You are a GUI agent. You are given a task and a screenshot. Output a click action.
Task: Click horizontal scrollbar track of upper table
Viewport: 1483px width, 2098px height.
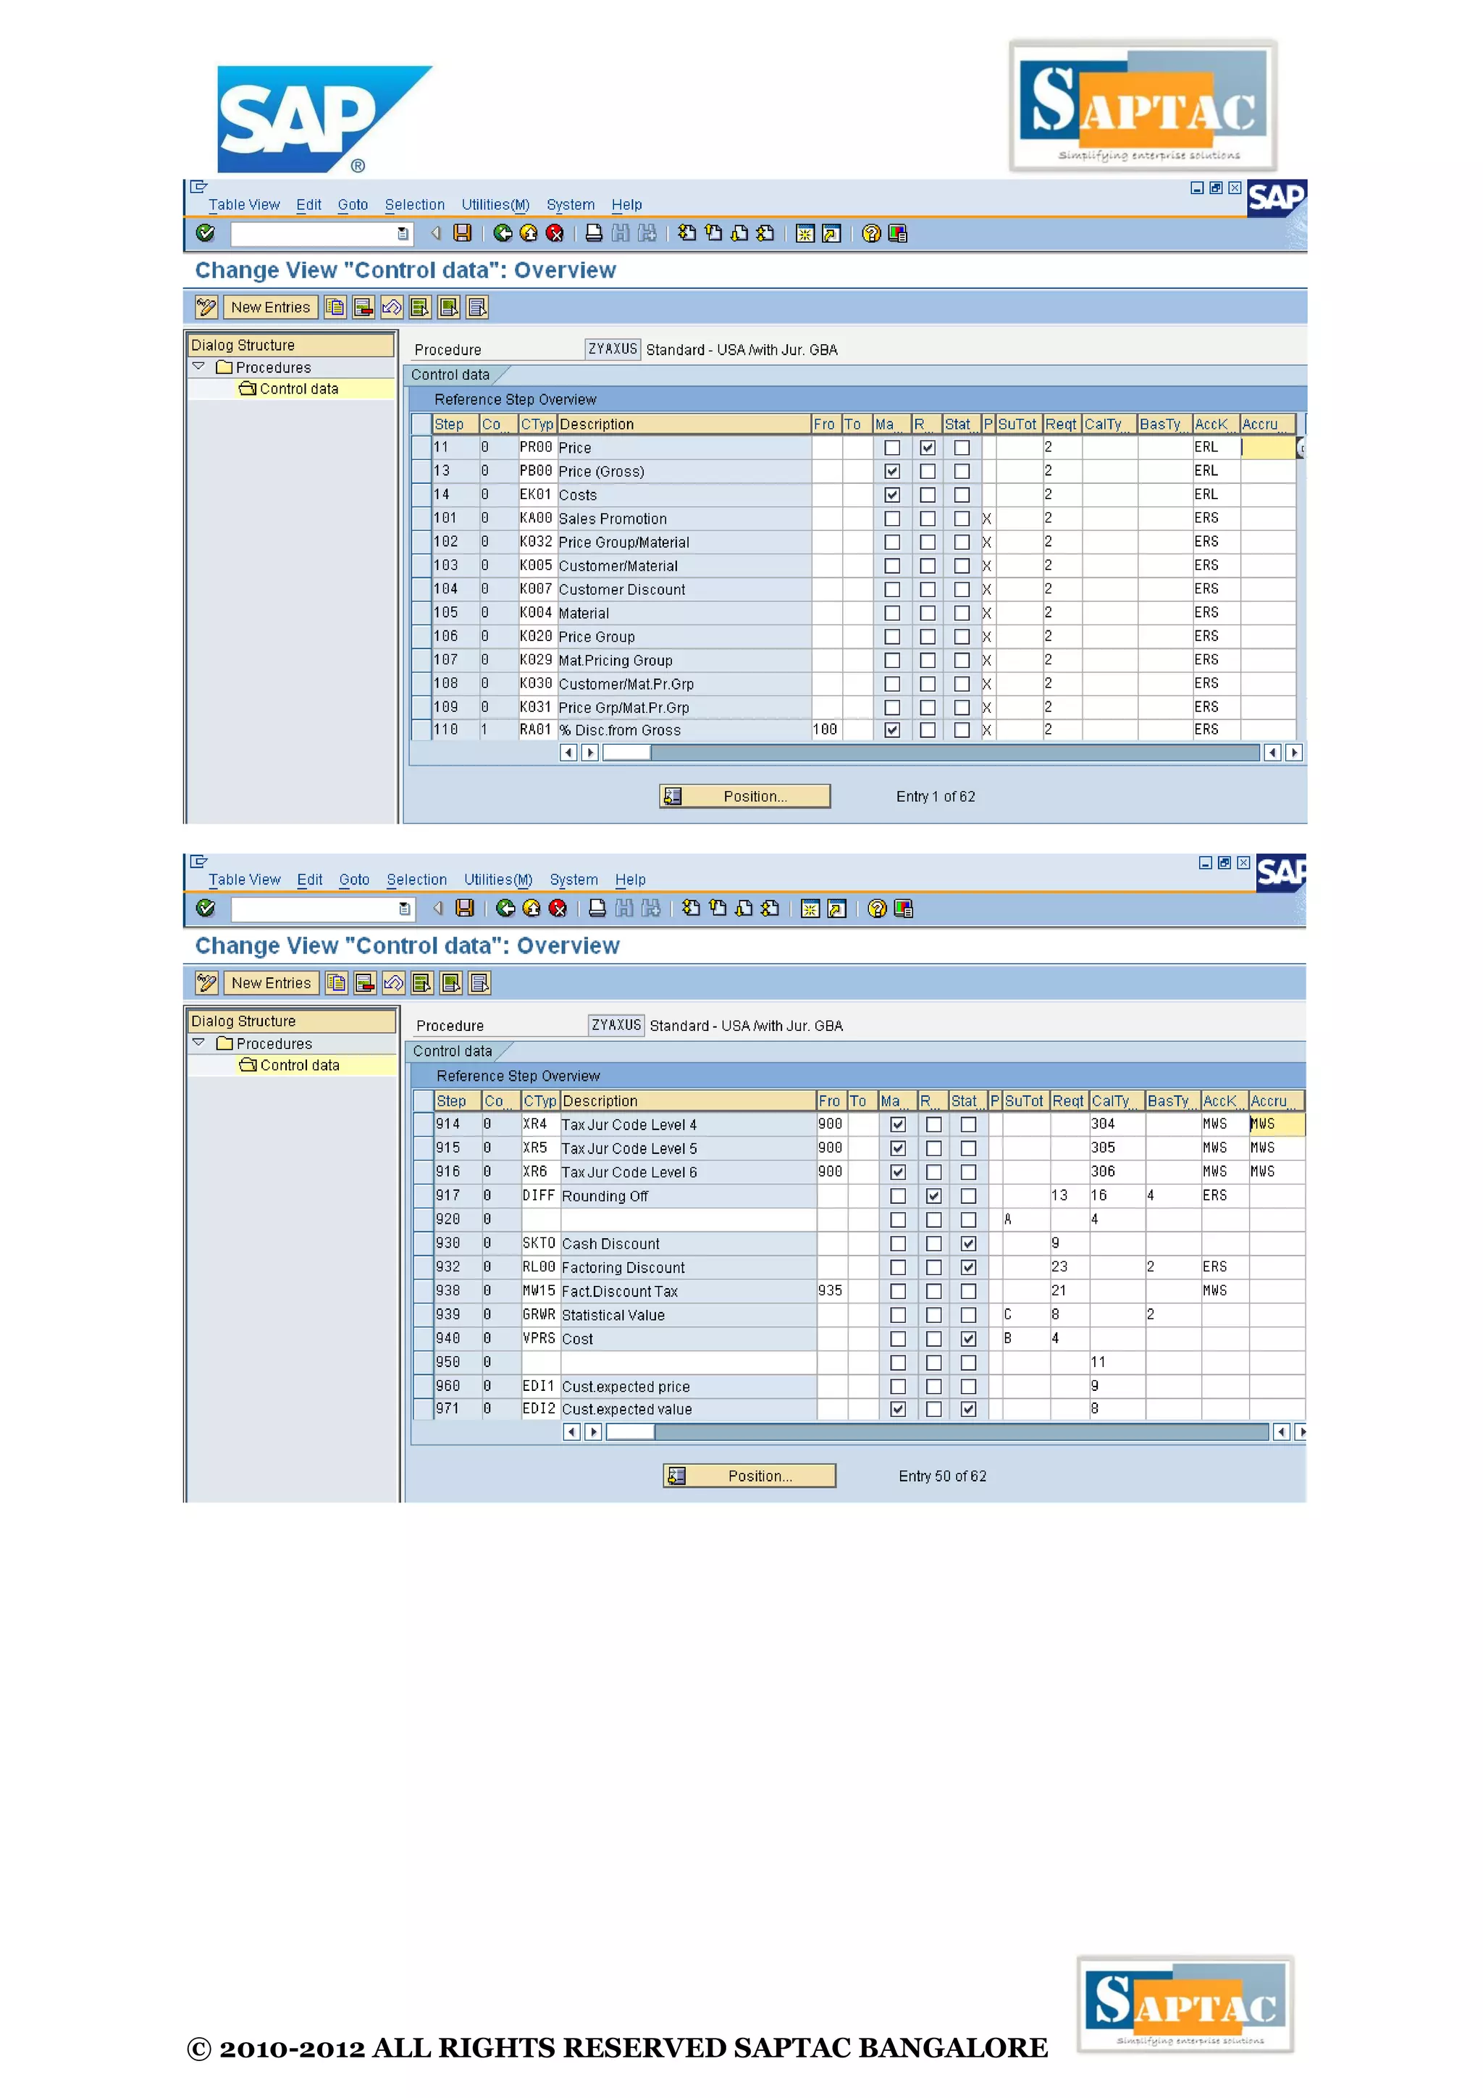click(954, 753)
